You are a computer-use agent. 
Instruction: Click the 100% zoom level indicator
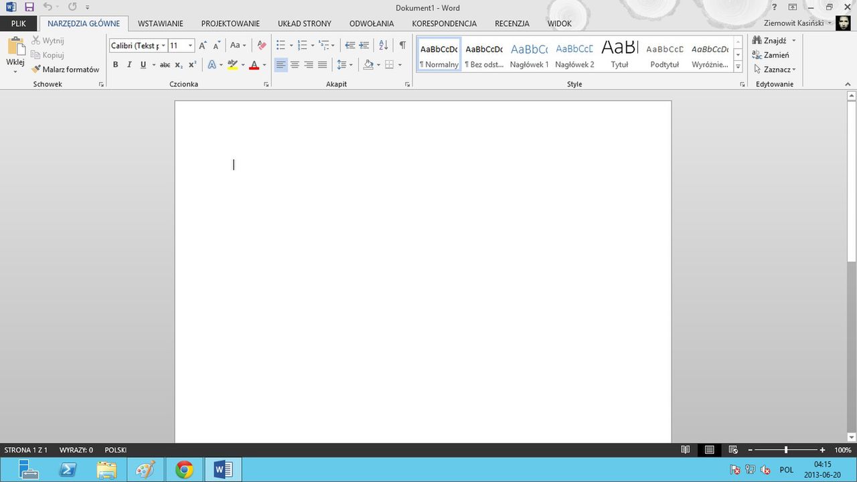coord(843,450)
